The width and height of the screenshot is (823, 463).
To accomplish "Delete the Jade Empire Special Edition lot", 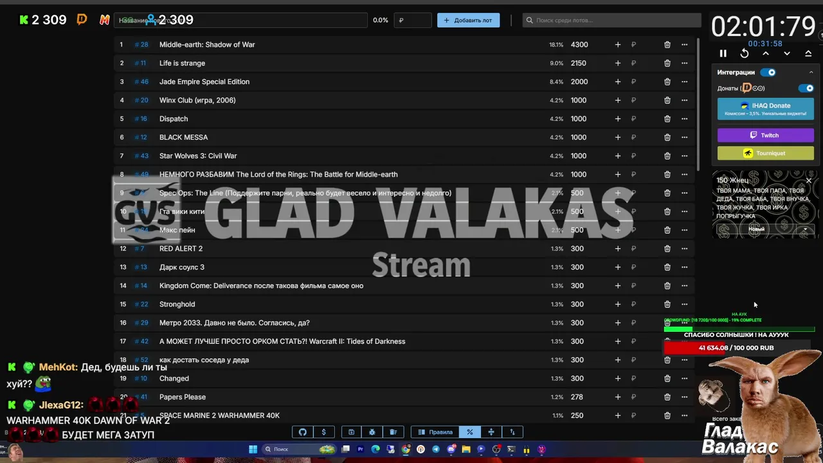I will click(x=667, y=82).
